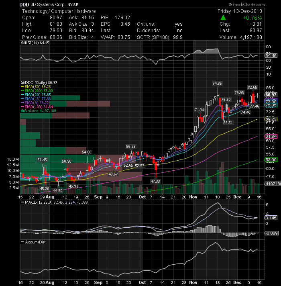This screenshot has width=281, height=286.
Task: Click the EPS value 0.46
Action: tap(125, 24)
